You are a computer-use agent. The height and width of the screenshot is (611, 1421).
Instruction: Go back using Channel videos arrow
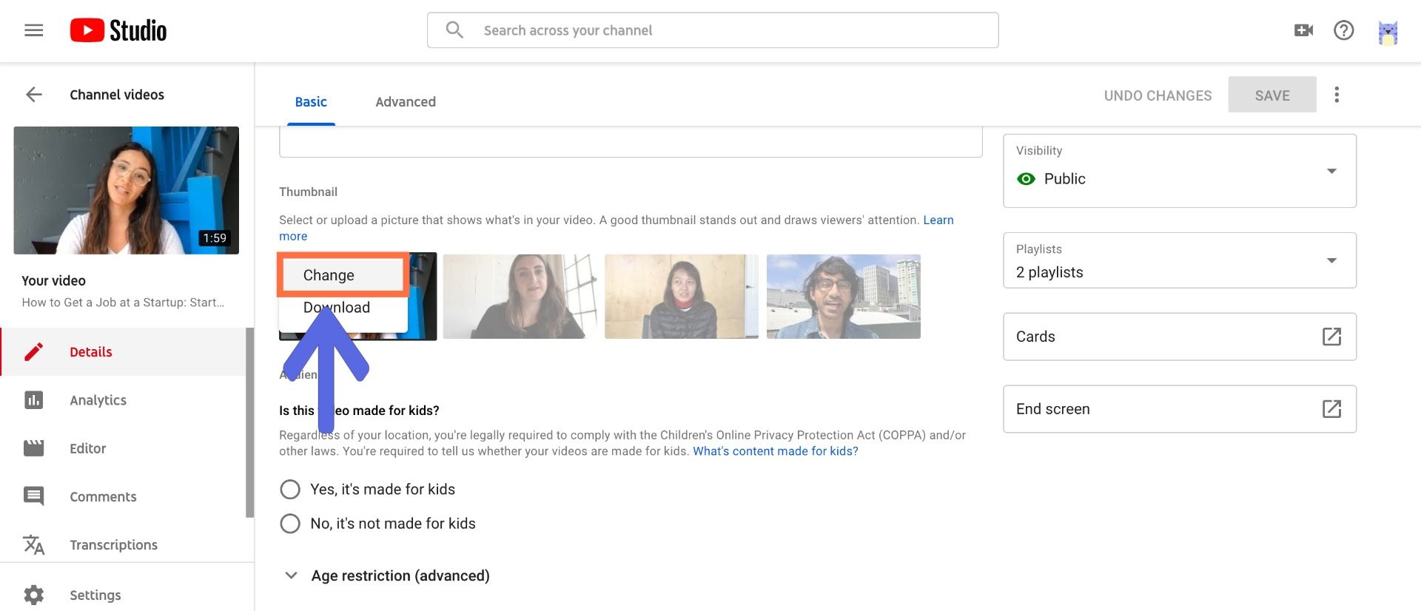pyautogui.click(x=34, y=95)
